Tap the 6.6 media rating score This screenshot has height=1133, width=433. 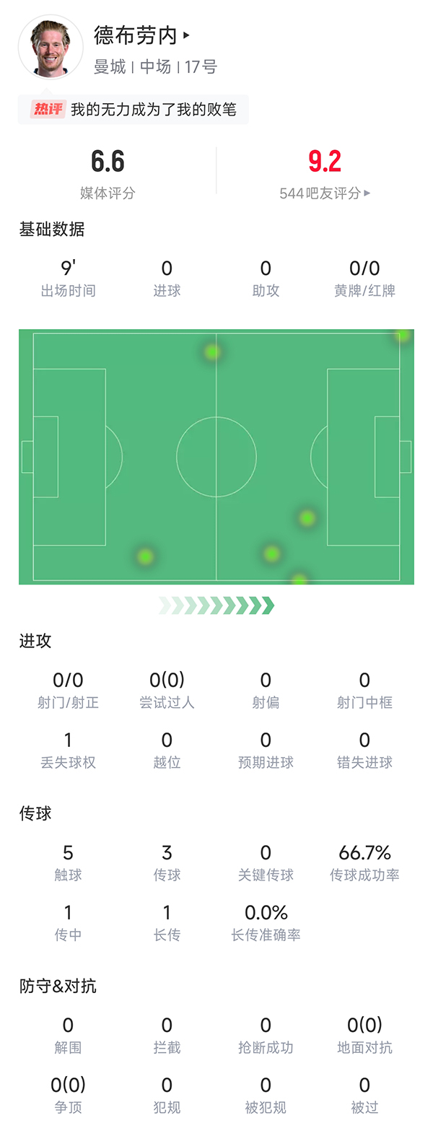click(108, 161)
